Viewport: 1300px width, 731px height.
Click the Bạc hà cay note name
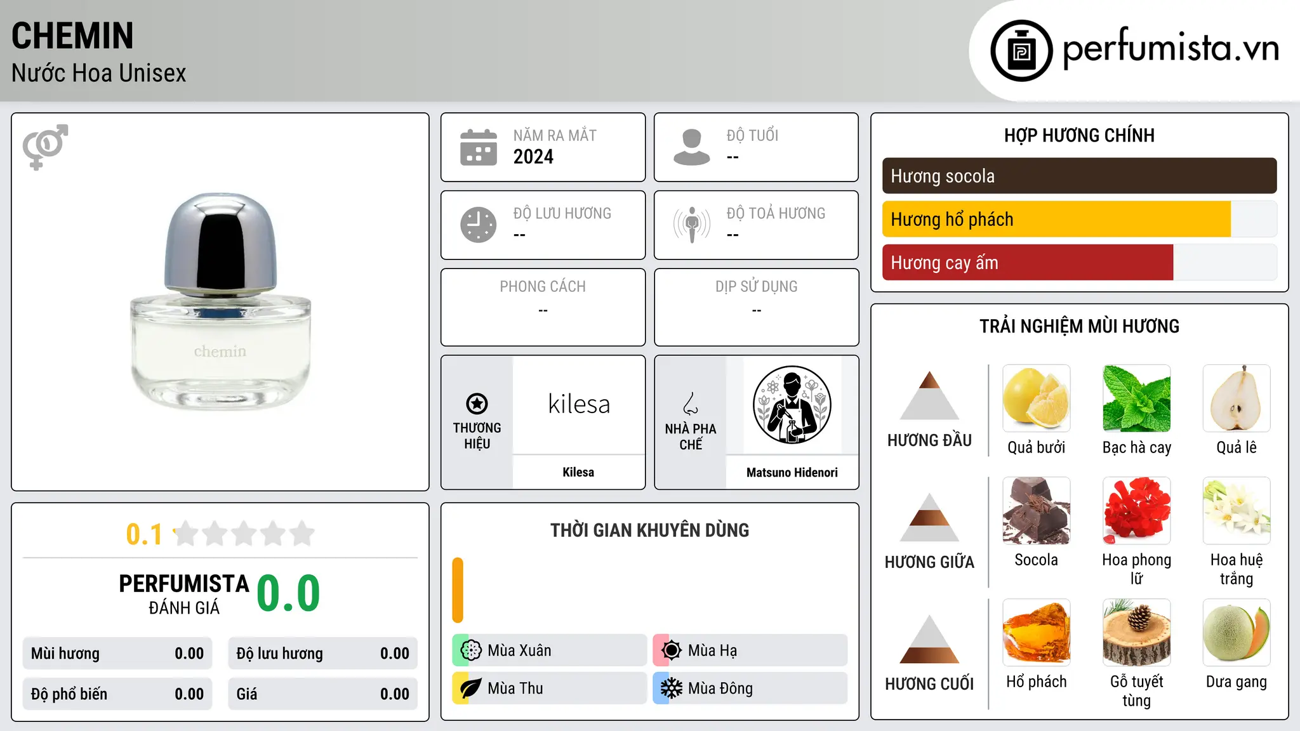coord(1137,447)
